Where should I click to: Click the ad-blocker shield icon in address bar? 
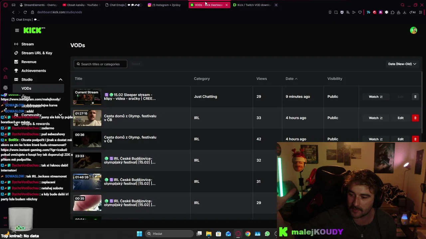[x=342, y=12]
